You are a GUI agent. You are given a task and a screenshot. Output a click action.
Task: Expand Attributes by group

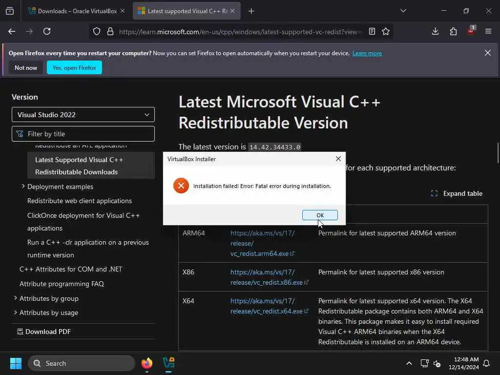[15, 298]
